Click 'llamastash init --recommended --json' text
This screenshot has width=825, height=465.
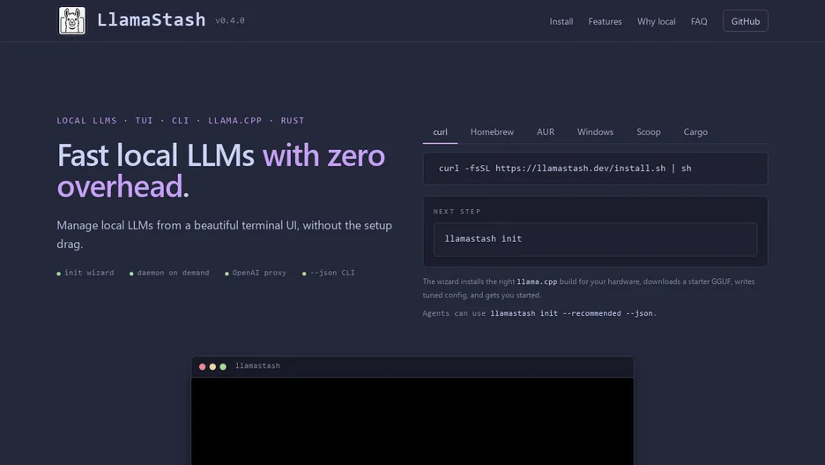571,313
